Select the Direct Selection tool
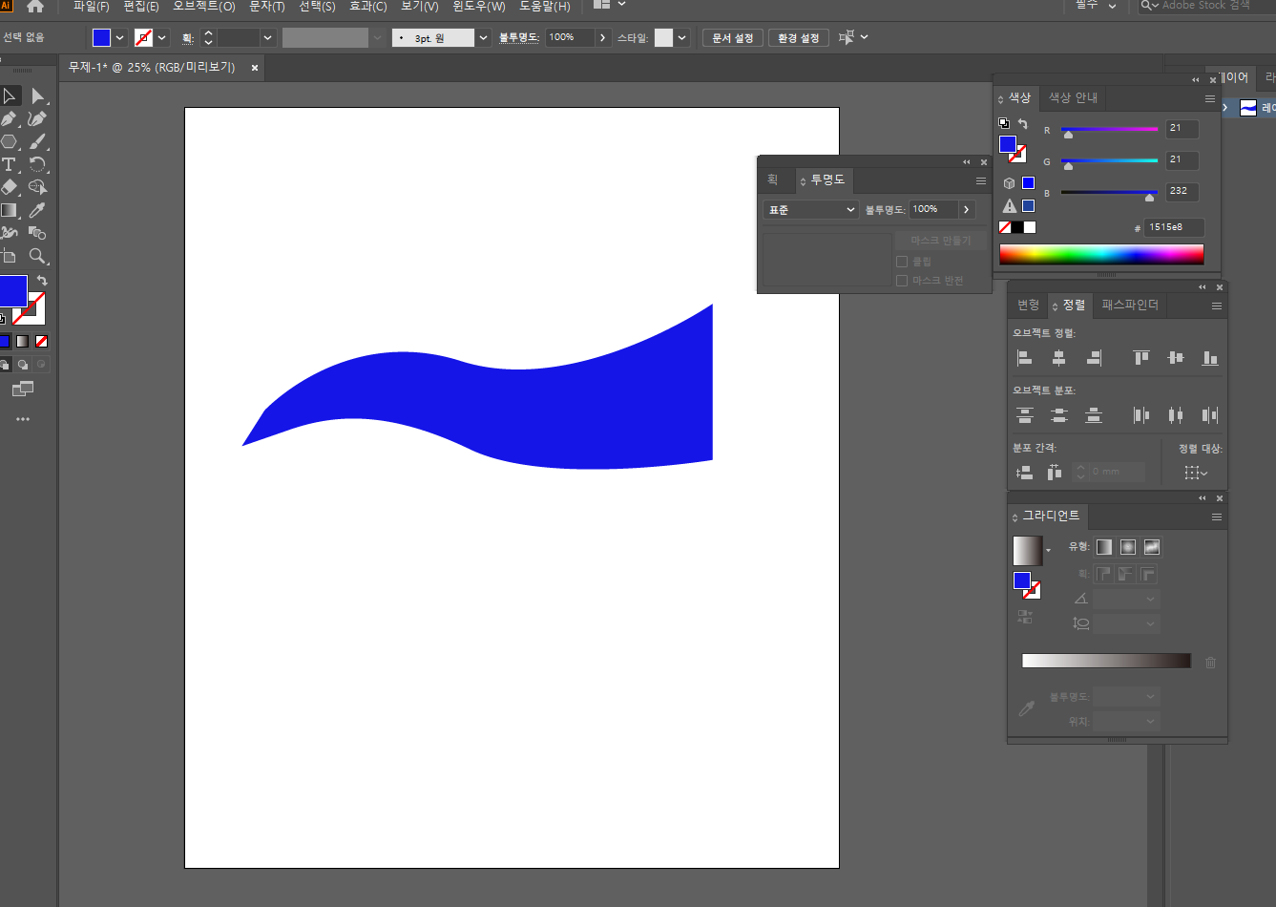Screen dimensions: 1276x907 (38, 95)
